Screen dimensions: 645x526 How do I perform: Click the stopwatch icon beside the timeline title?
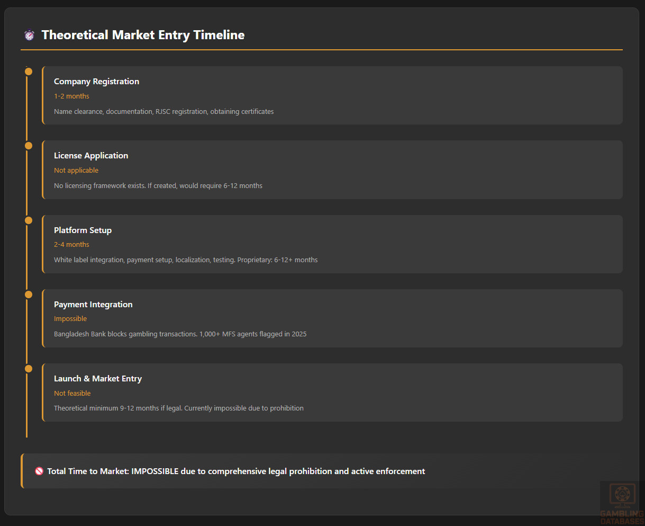29,35
